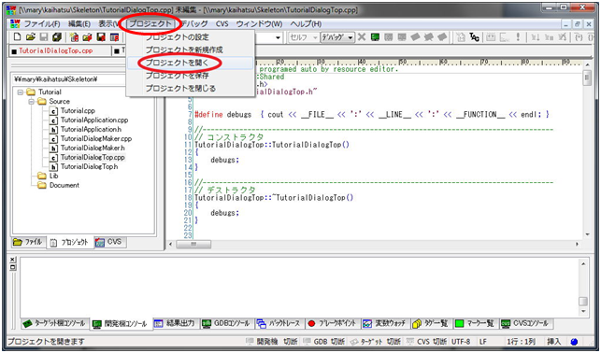
Task: Select TutorialDialogMaker.h in project tree
Action: [x=93, y=148]
